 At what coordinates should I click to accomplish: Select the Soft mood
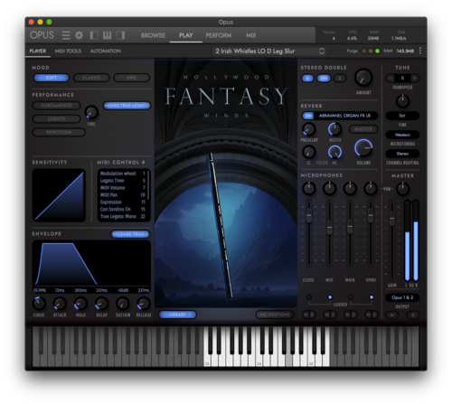[52, 78]
